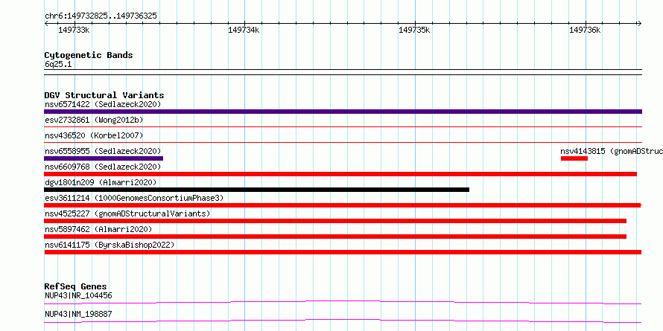Open variant nsv4143815 gnomAD label
Viewport: 663px width, 331px height.
612,151
